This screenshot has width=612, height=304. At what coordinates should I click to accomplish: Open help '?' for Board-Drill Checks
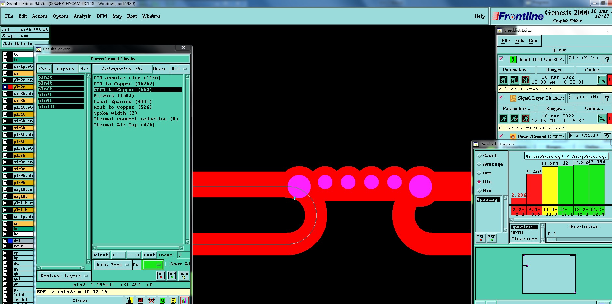coord(607,60)
